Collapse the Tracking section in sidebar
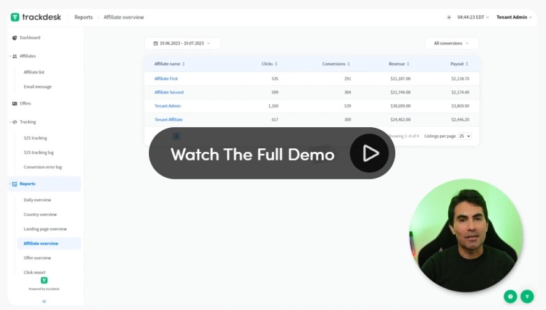This screenshot has width=546, height=310. tap(10, 122)
